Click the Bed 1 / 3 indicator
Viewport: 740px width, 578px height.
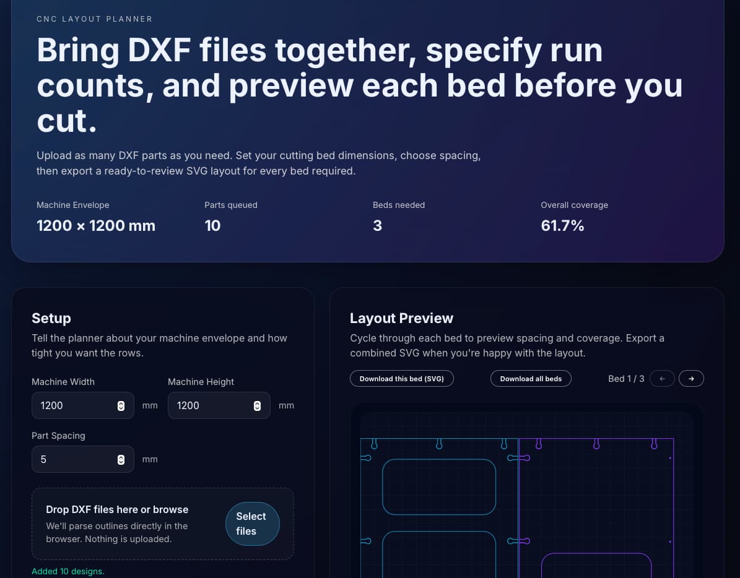coord(626,379)
